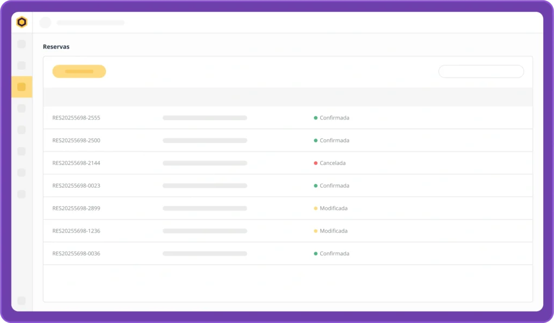The image size is (554, 323).
Task: Open the first sidebar icon below the logo
Action: pos(22,44)
